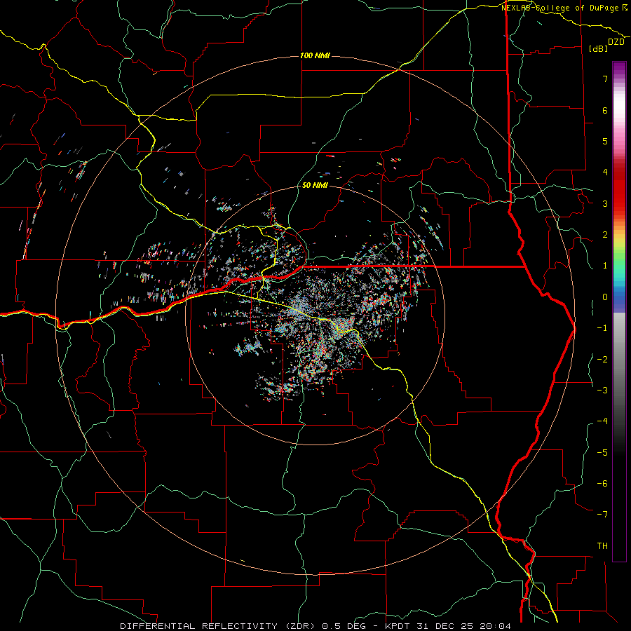Click the "0" value on the color scale
631x631 pixels.
pyautogui.click(x=605, y=297)
